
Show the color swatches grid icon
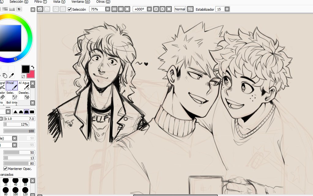point(12,9)
